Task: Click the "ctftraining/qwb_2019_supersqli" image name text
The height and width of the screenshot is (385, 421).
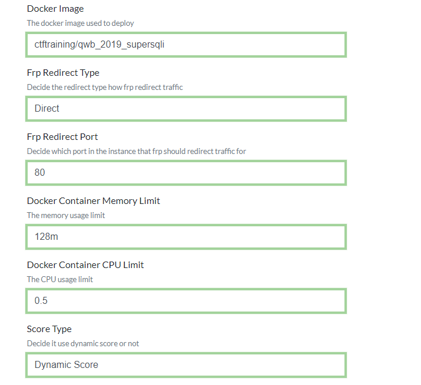Action: click(x=95, y=45)
